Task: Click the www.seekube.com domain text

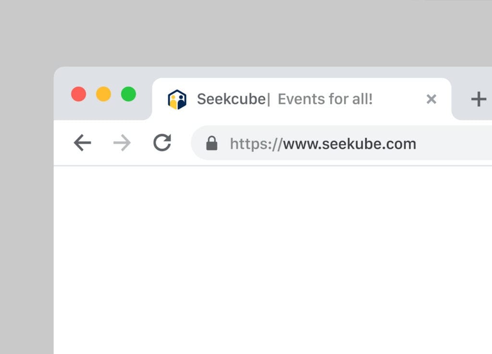Action: [349, 144]
